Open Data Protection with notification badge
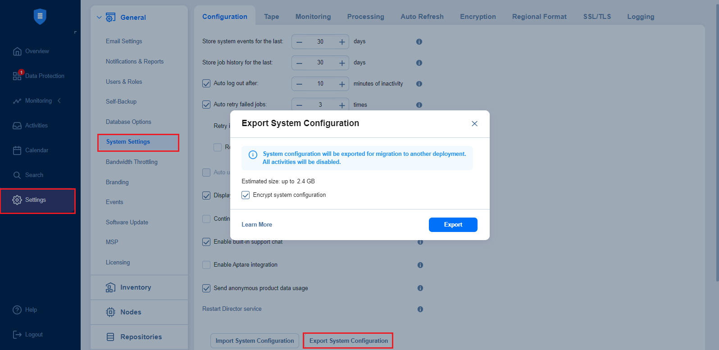The height and width of the screenshot is (350, 719). 17,76
